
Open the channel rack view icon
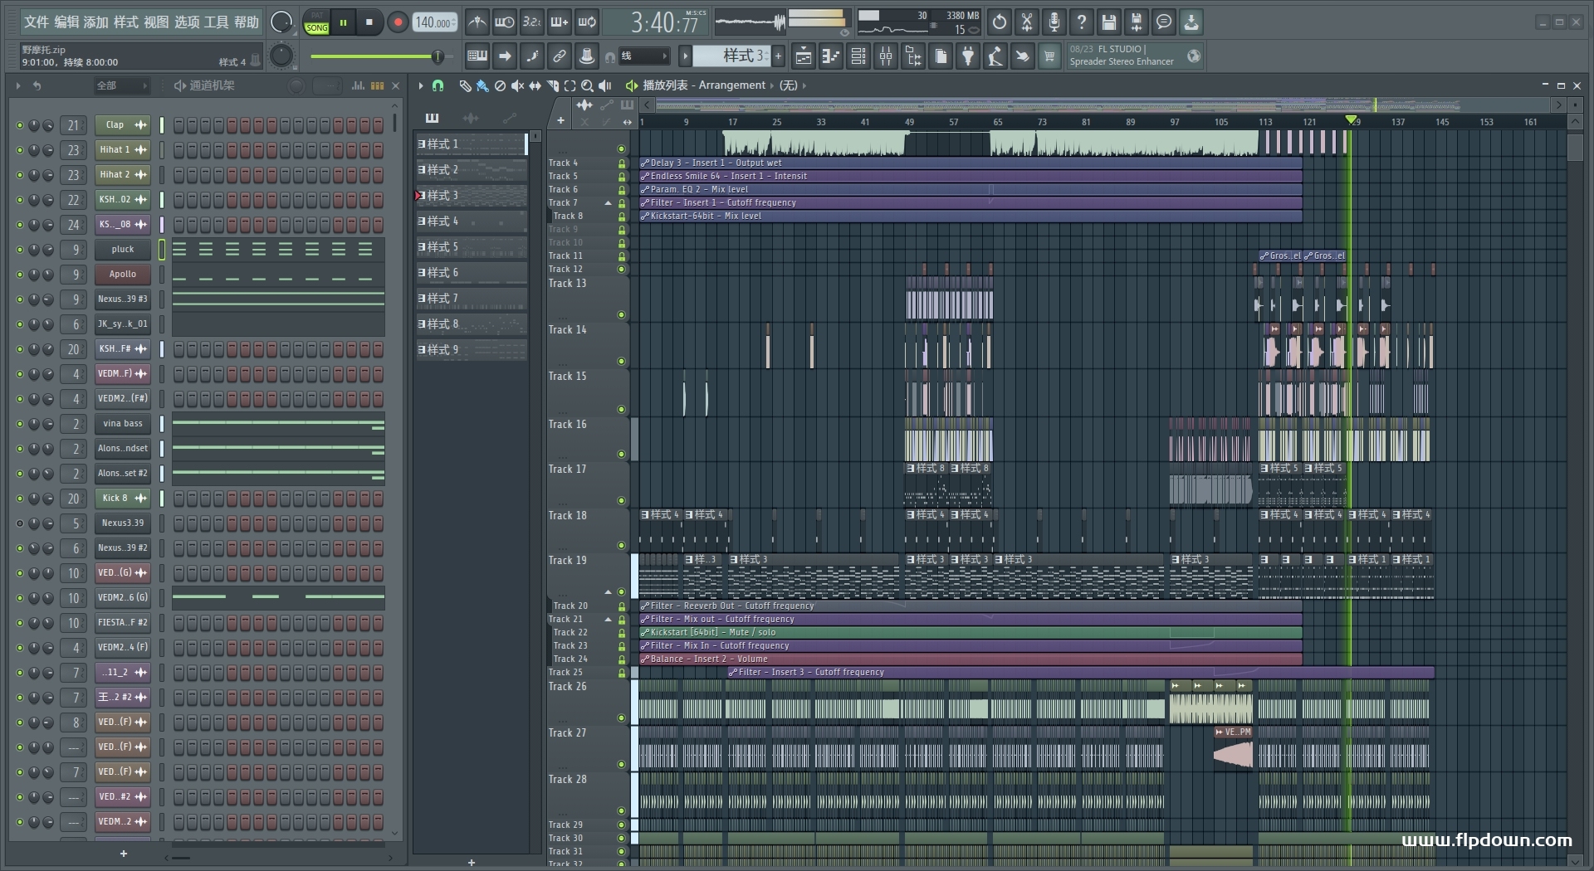[858, 56]
